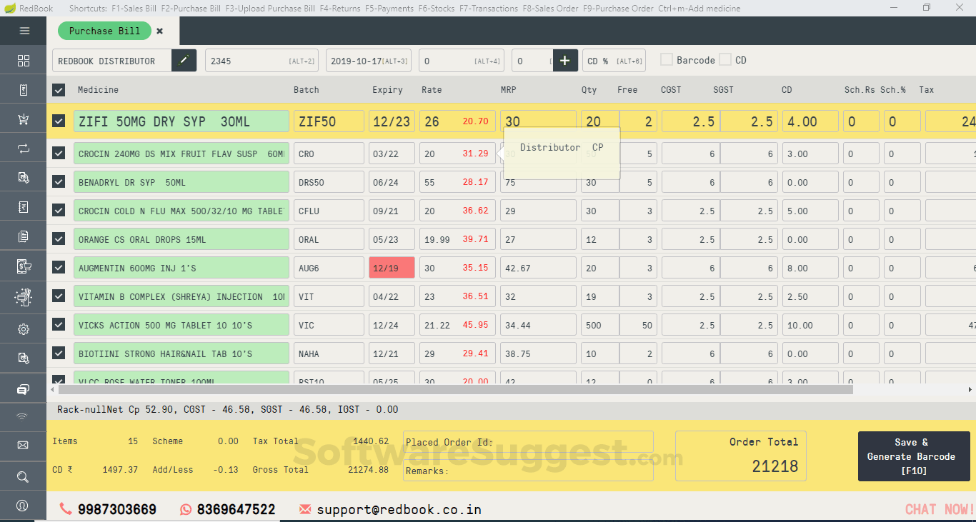
Task: Open the Distributor CP tooltip option
Action: click(x=562, y=147)
